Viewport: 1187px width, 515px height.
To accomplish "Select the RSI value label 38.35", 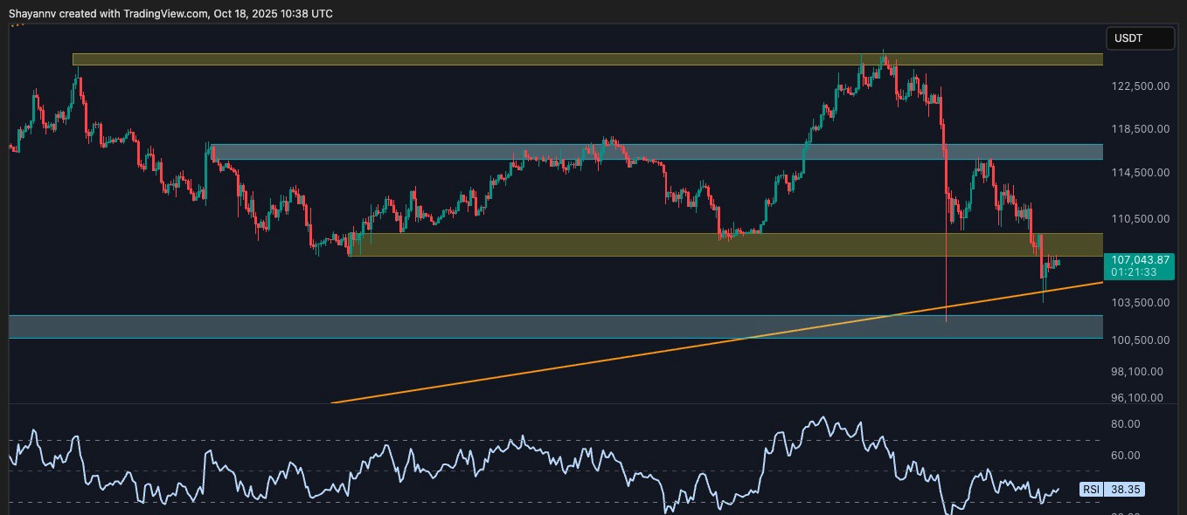I will (x=1124, y=490).
